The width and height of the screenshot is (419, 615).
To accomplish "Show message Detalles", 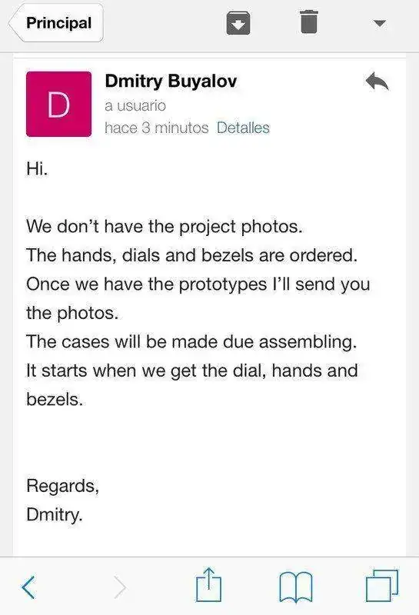I will [243, 128].
